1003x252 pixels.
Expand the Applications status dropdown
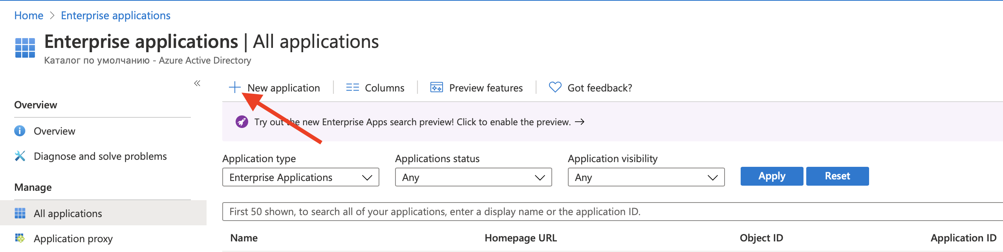point(473,177)
